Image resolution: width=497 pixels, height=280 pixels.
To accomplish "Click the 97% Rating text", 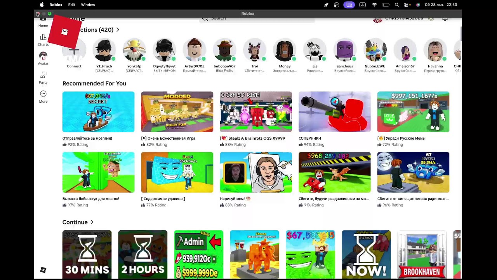I will [78, 205].
